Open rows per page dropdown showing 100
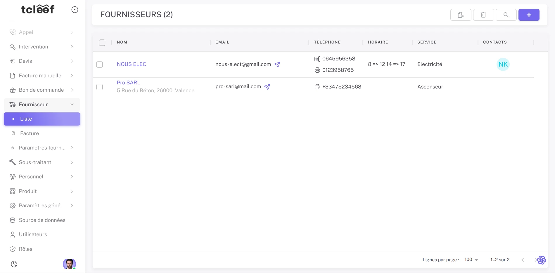 (x=471, y=260)
